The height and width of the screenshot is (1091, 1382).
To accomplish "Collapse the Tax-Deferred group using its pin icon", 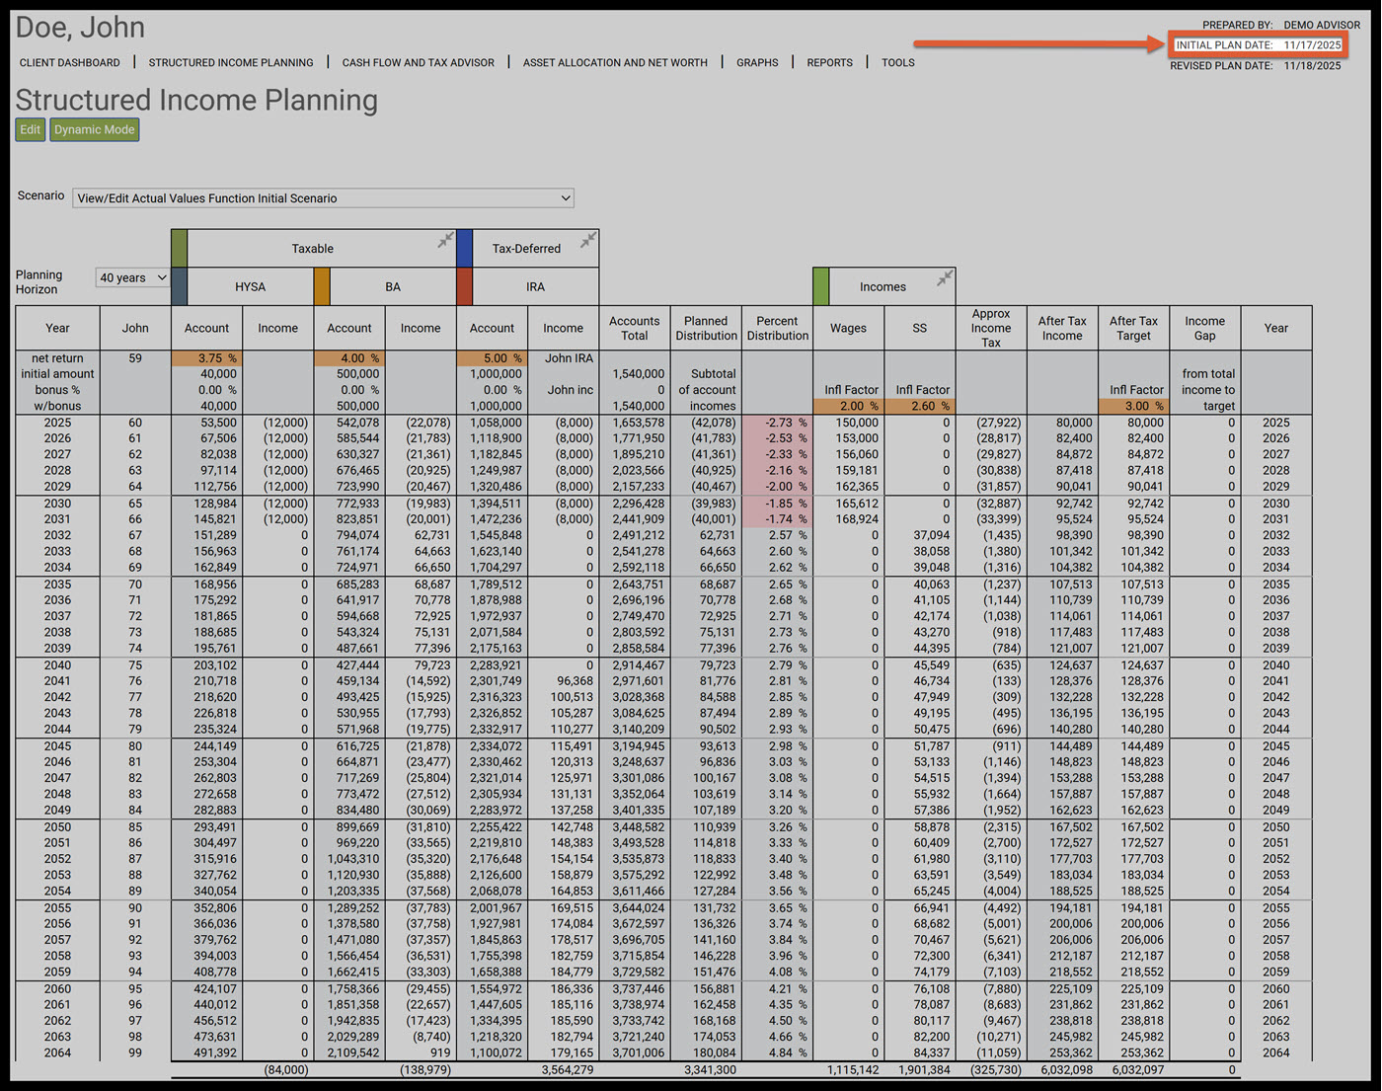I will [588, 240].
